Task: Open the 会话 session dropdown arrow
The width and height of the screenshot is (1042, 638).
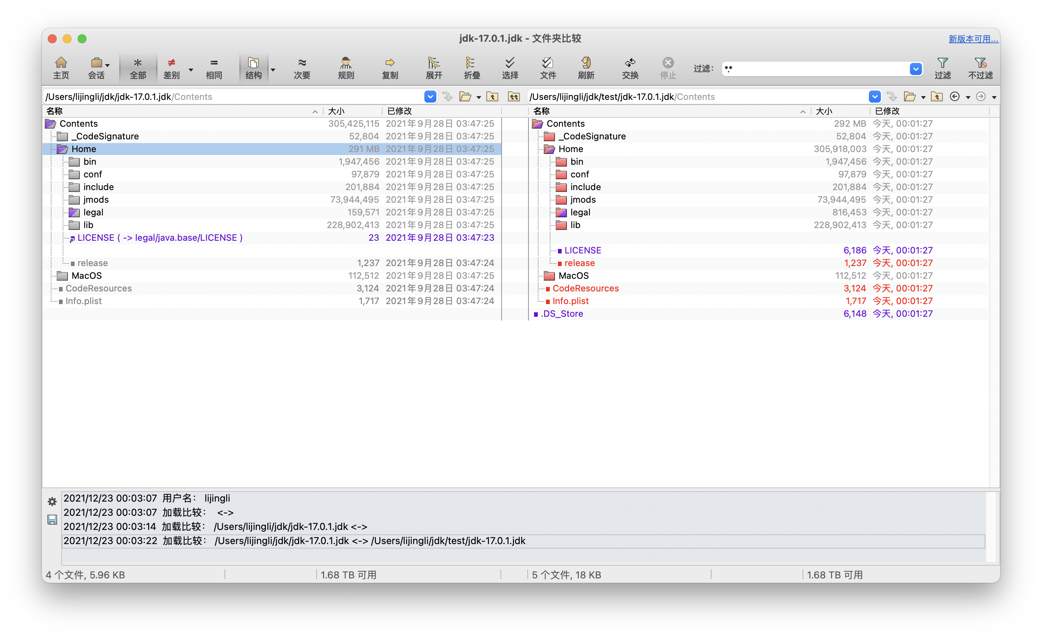Action: (108, 66)
